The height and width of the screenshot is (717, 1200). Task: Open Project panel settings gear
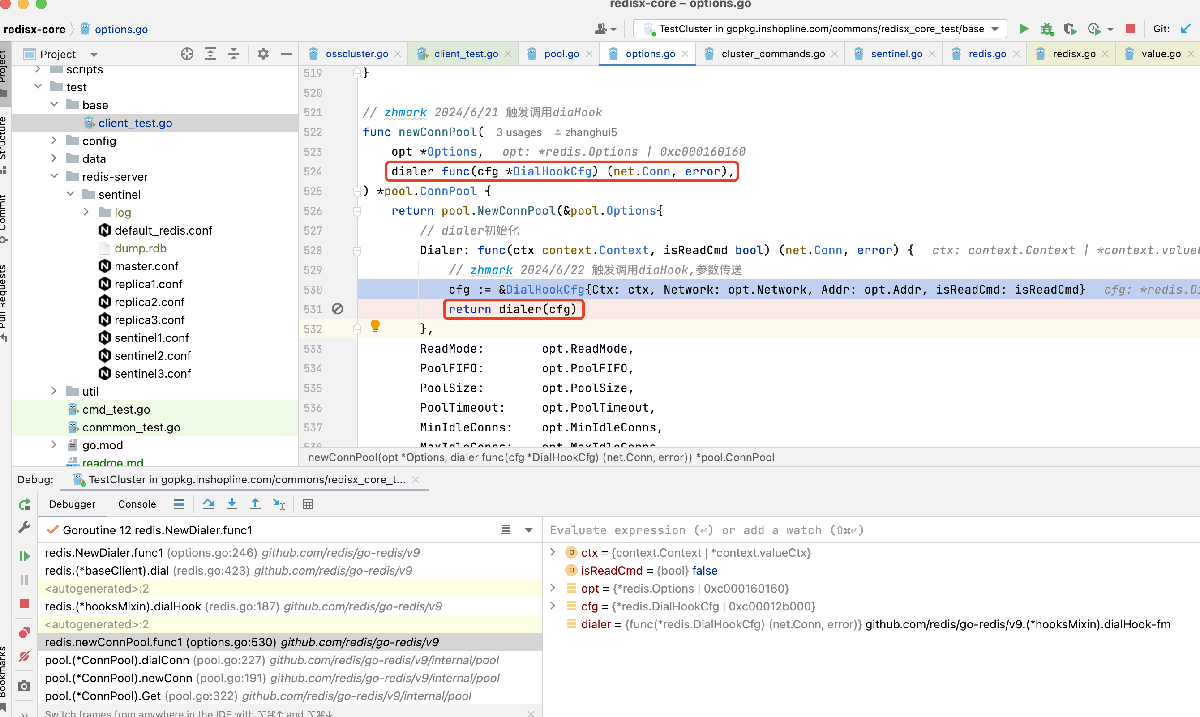(263, 54)
